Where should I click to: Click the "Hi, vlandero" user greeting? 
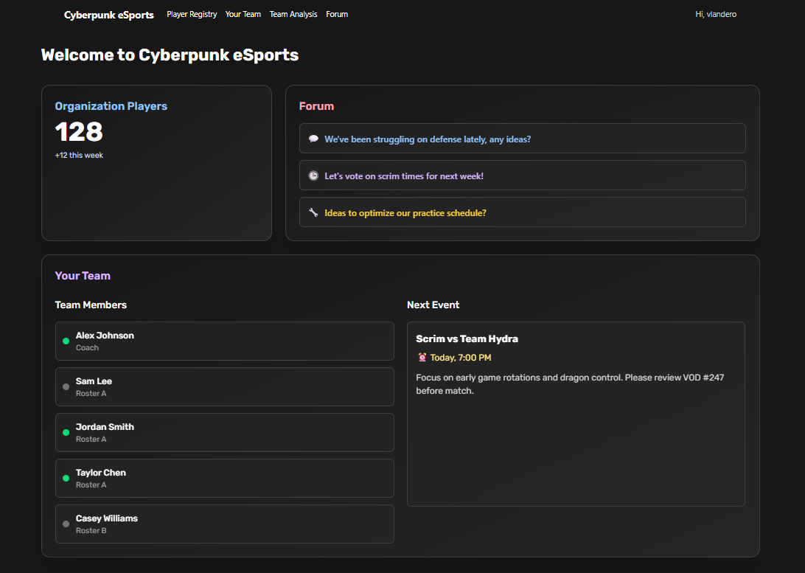pyautogui.click(x=716, y=14)
